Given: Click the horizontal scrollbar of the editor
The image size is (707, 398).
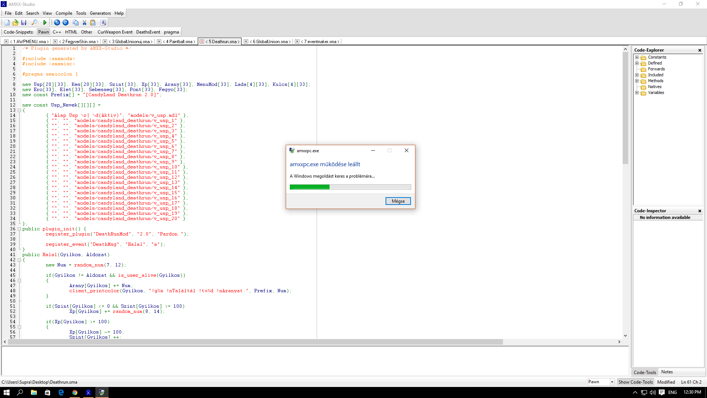Looking at the screenshot, I should point(255,342).
